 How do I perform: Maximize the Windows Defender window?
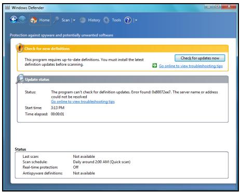(x=217, y=7)
